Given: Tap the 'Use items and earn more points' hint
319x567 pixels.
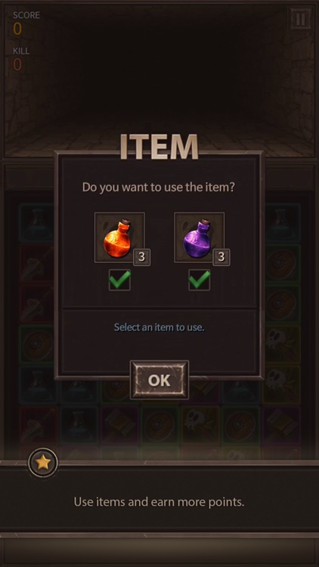Looking at the screenshot, I should point(159,502).
